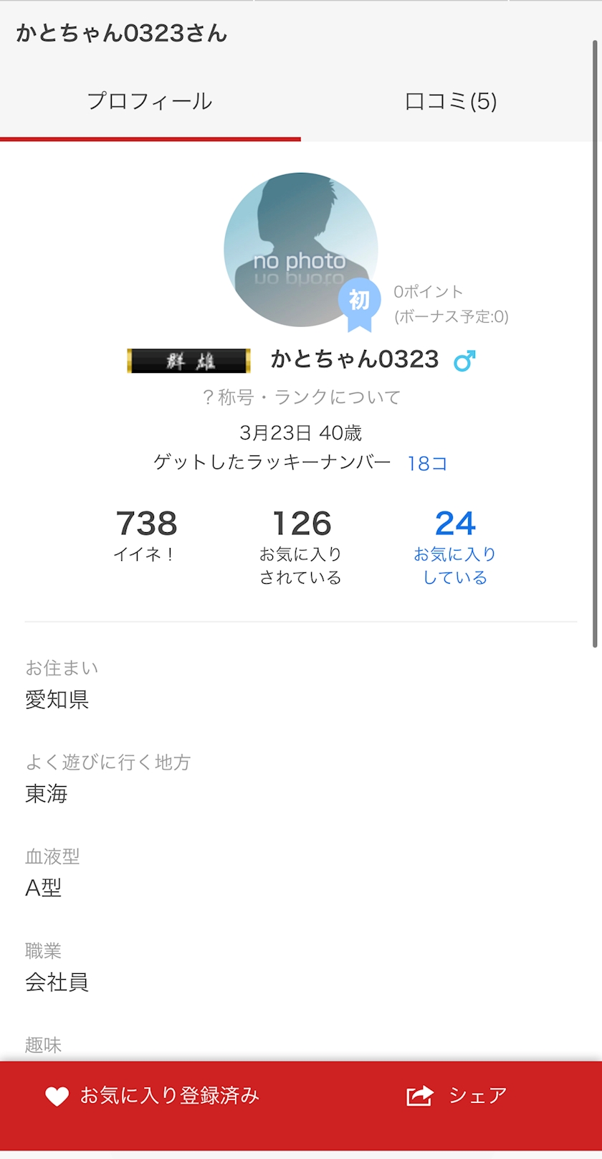Open 称号・ランクについて help link
The width and height of the screenshot is (602, 1159).
coord(301,397)
